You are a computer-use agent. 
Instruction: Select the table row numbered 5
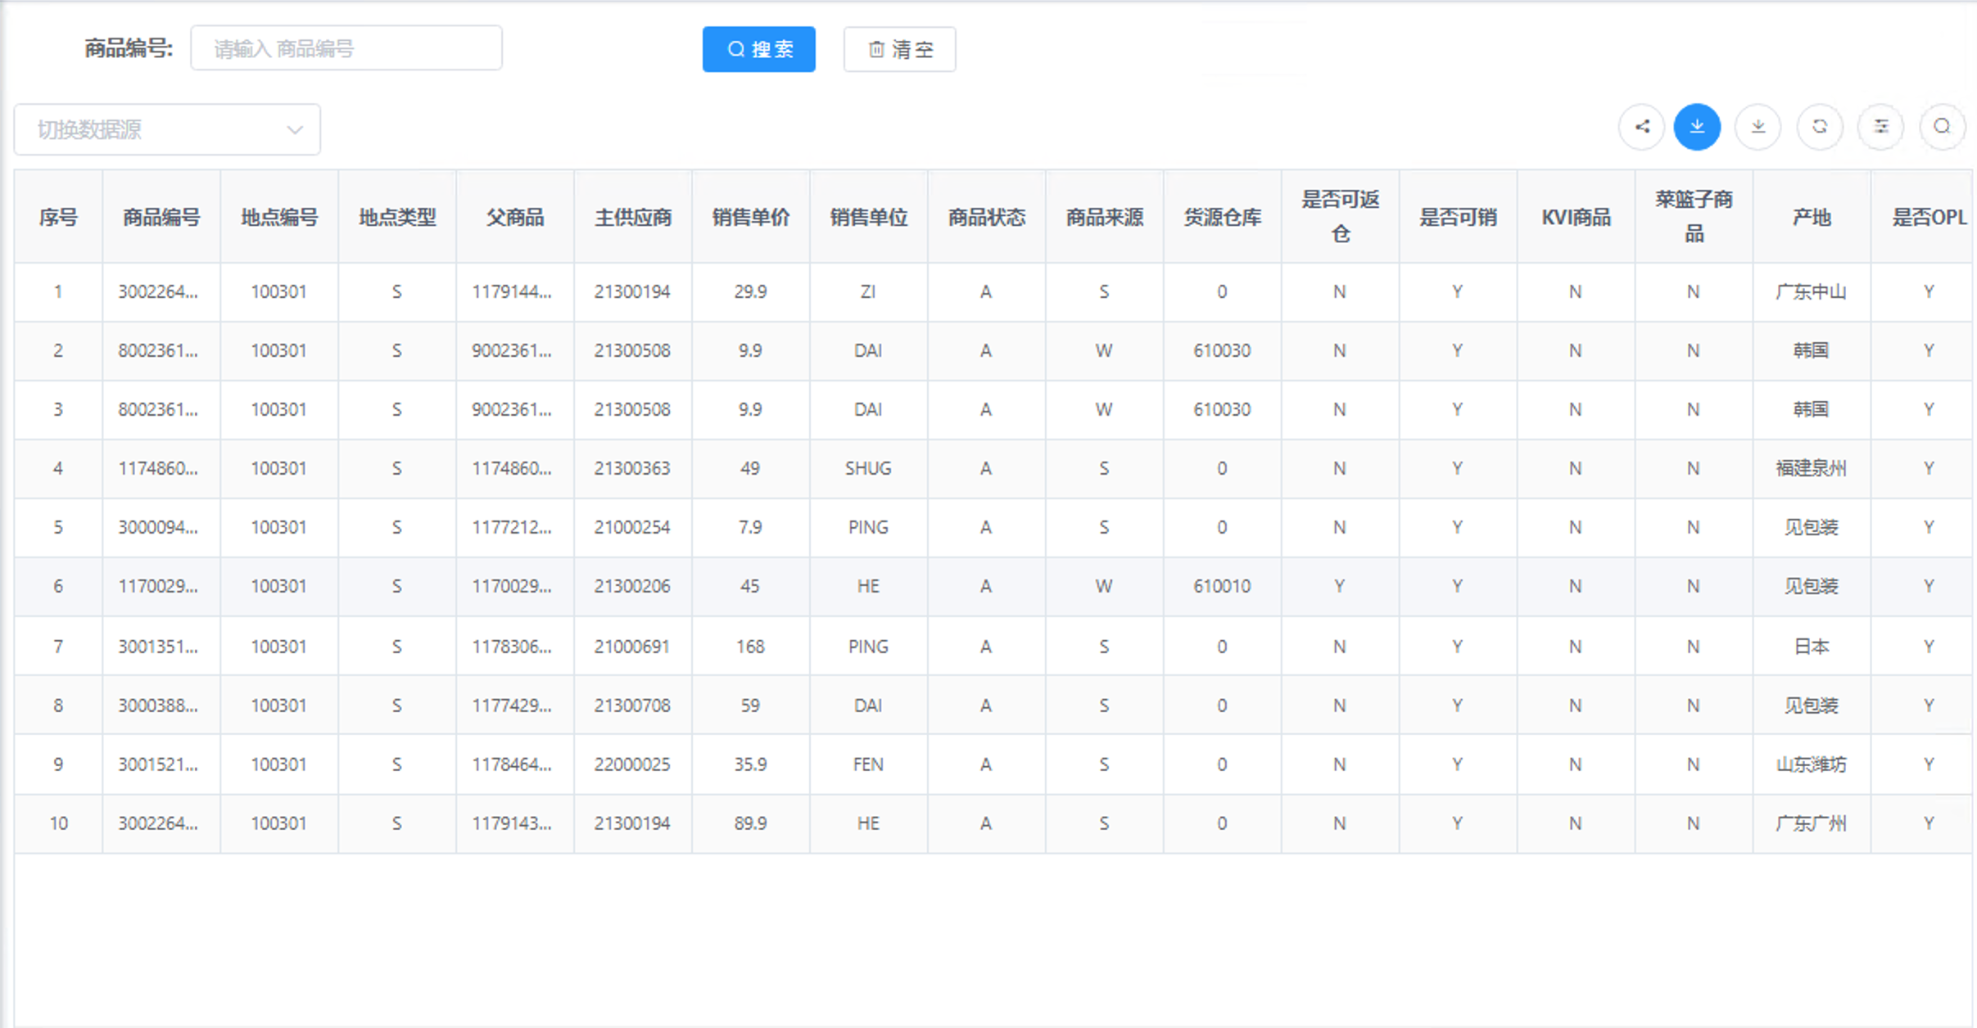[x=58, y=527]
